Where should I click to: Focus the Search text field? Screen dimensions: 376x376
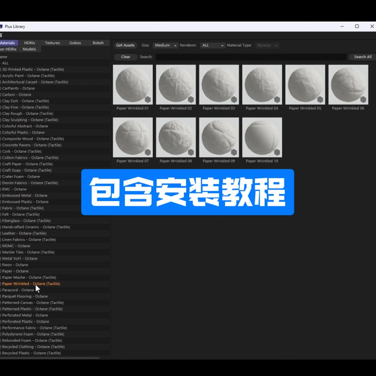pos(251,57)
